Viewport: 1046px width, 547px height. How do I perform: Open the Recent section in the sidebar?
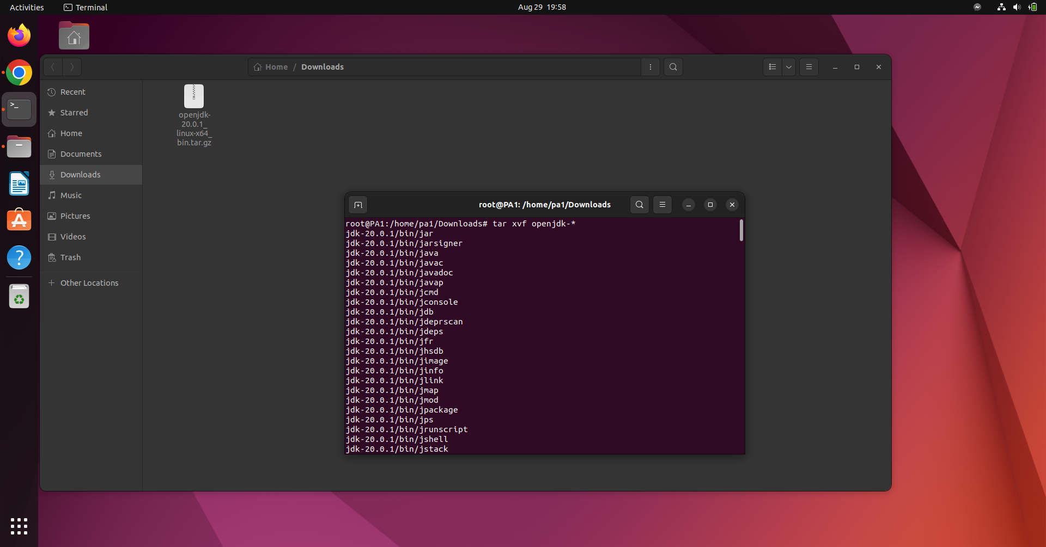tap(72, 91)
